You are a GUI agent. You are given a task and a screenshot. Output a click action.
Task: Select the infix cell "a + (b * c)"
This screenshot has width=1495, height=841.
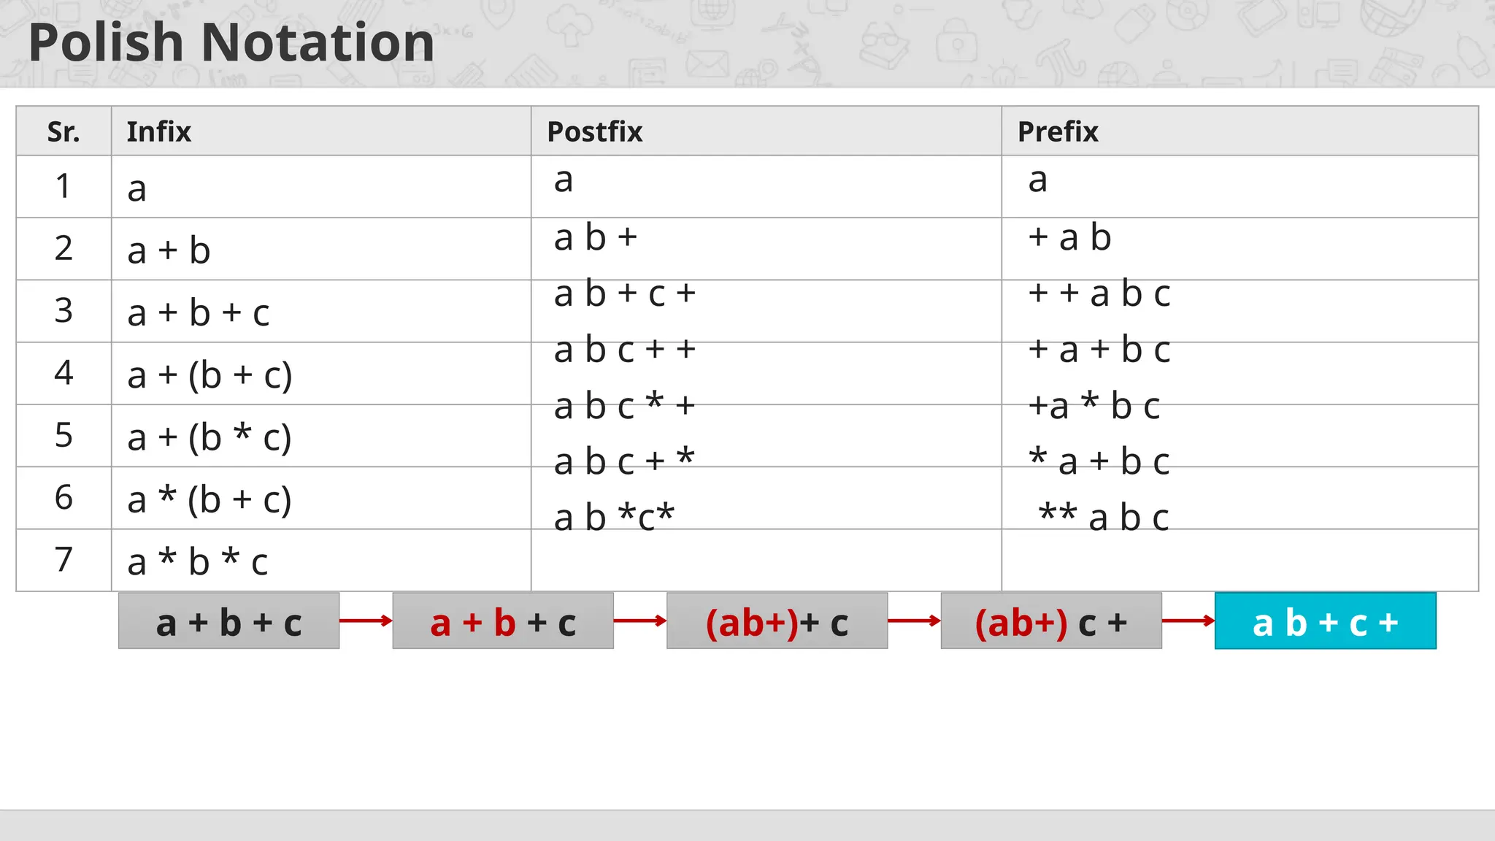tap(210, 437)
